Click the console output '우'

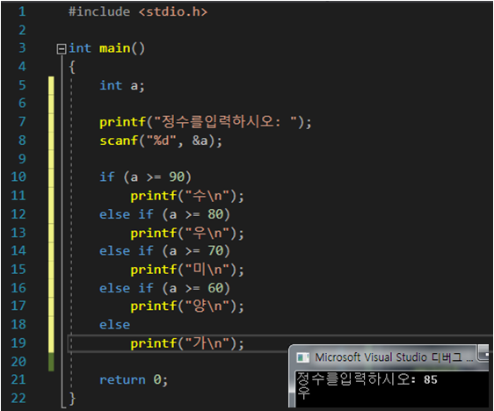tap(304, 393)
